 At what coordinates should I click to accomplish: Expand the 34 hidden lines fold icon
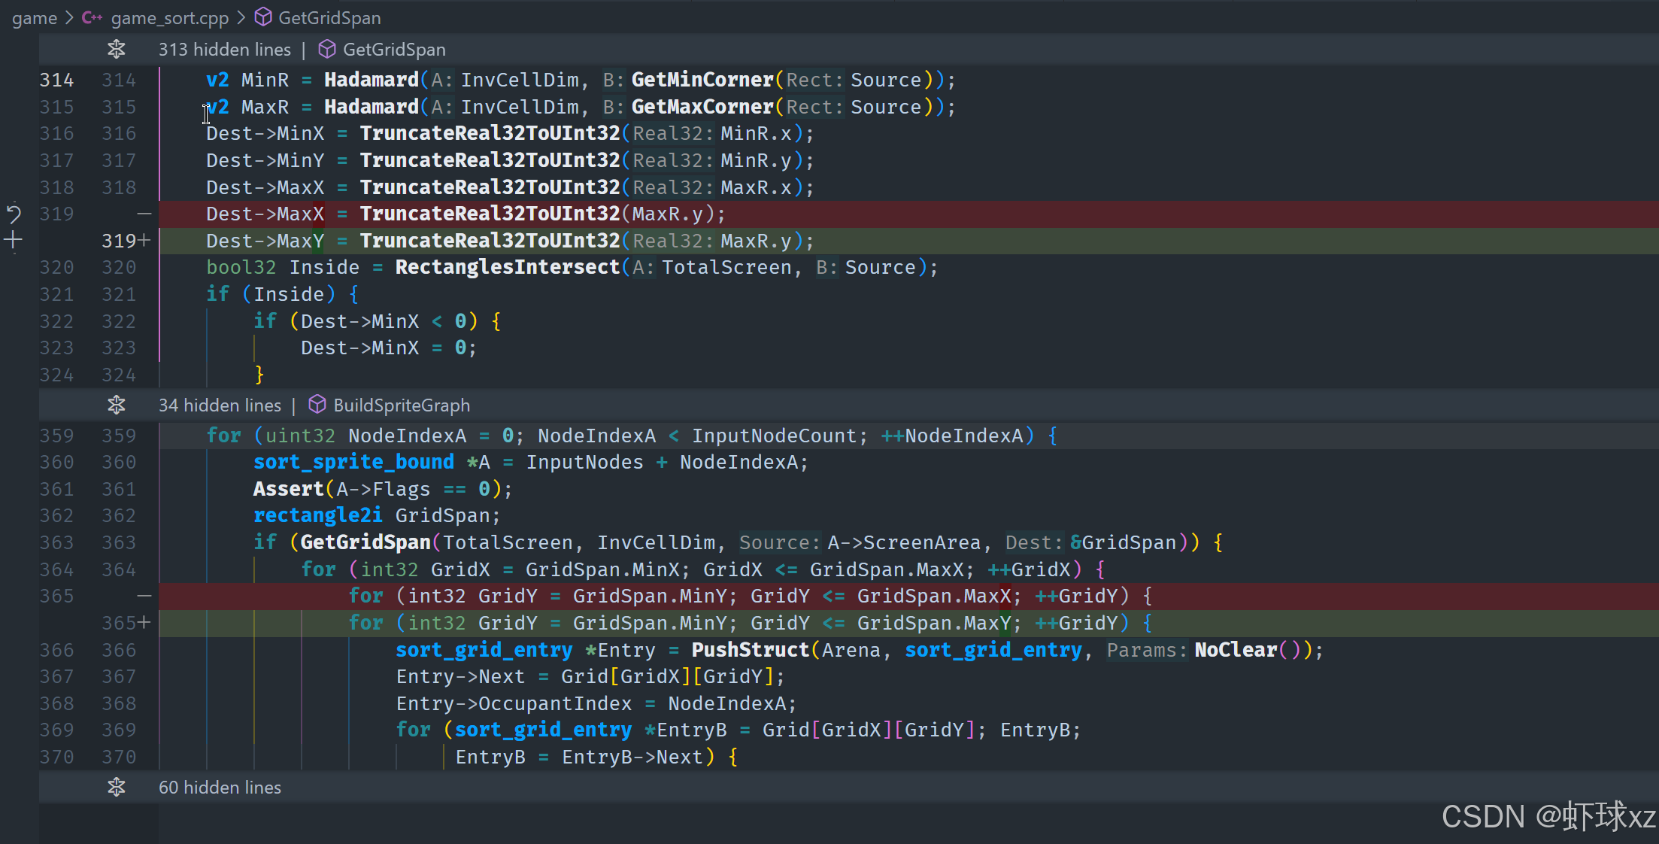coord(117,405)
